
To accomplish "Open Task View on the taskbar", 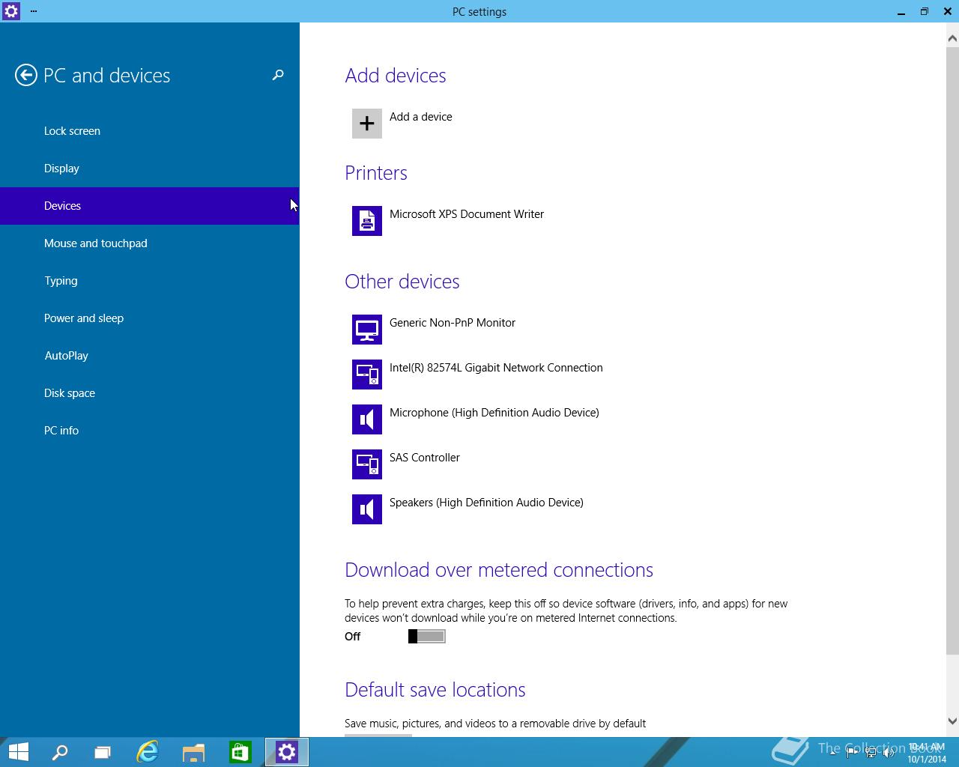I will (103, 752).
